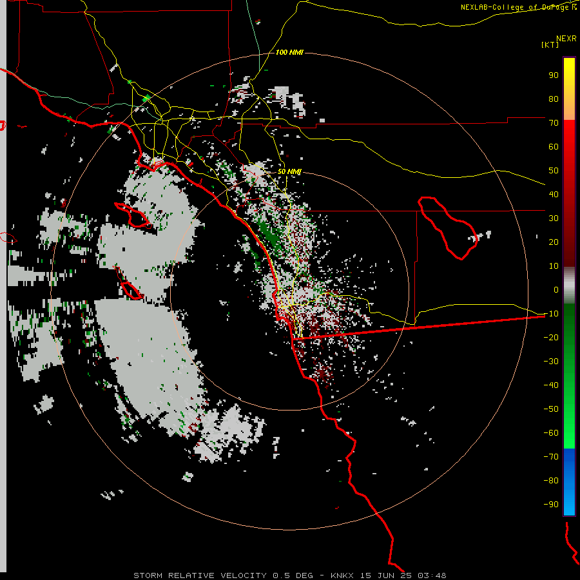Click the 30 value on the velocity scale

click(x=554, y=218)
